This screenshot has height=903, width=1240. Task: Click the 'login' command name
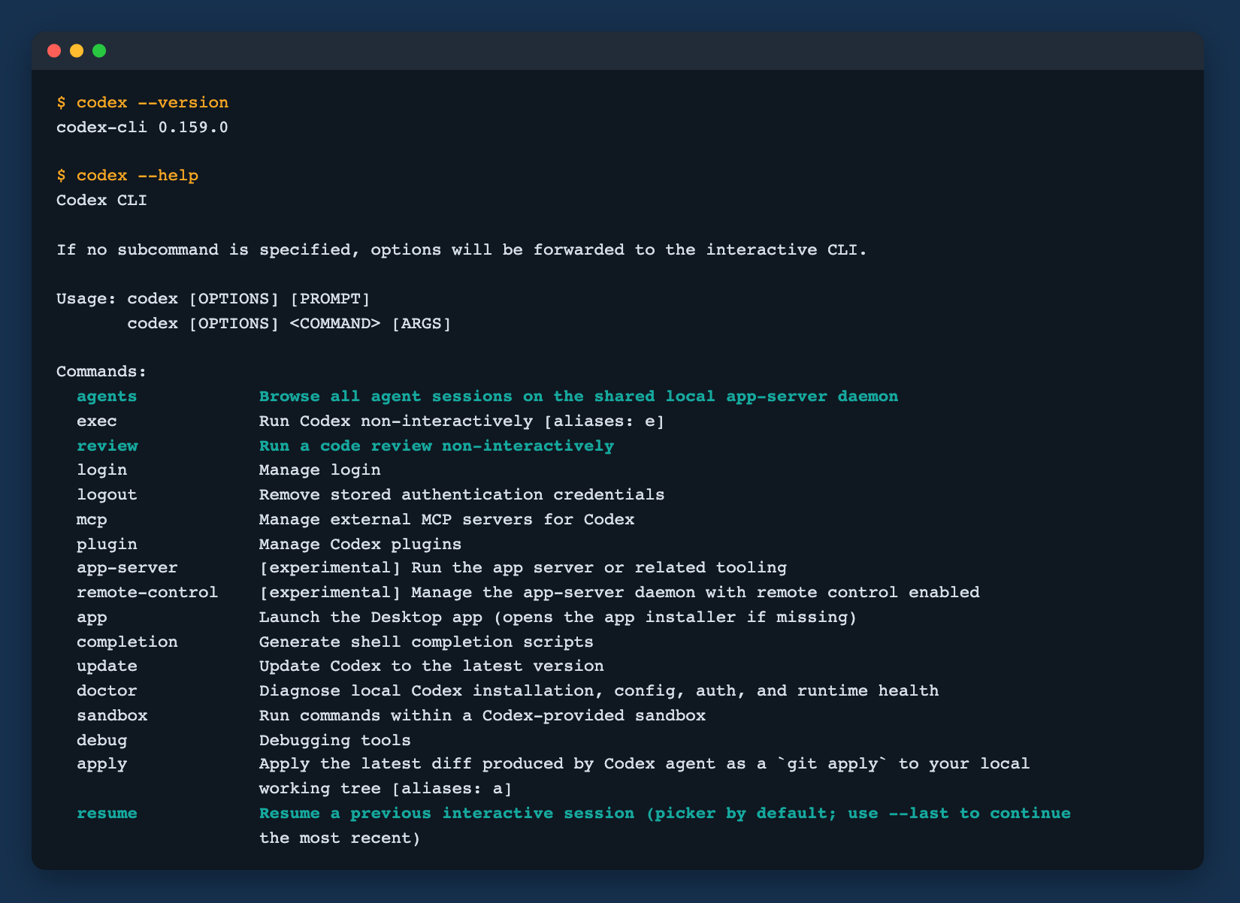[x=102, y=470]
